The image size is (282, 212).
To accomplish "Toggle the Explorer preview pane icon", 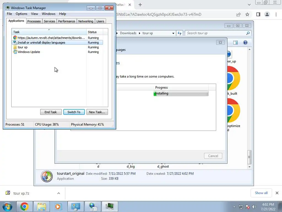I will (235, 43).
